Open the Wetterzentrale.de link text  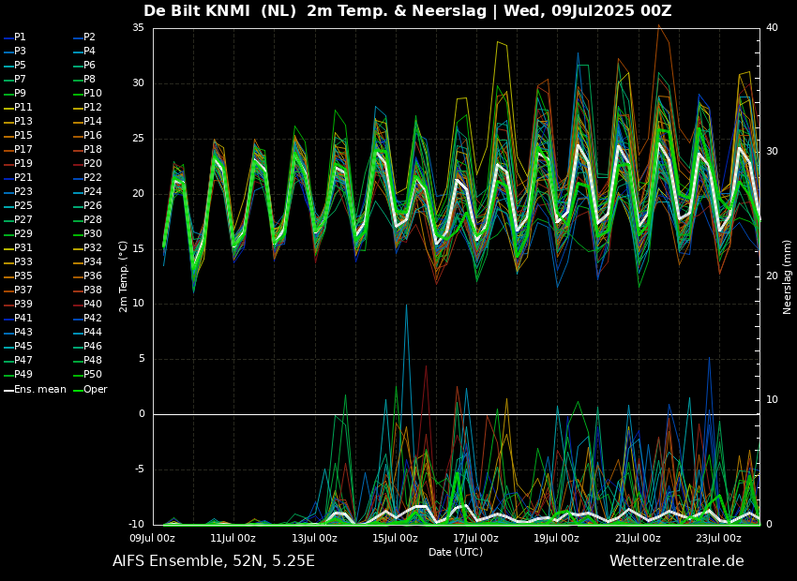676,561
